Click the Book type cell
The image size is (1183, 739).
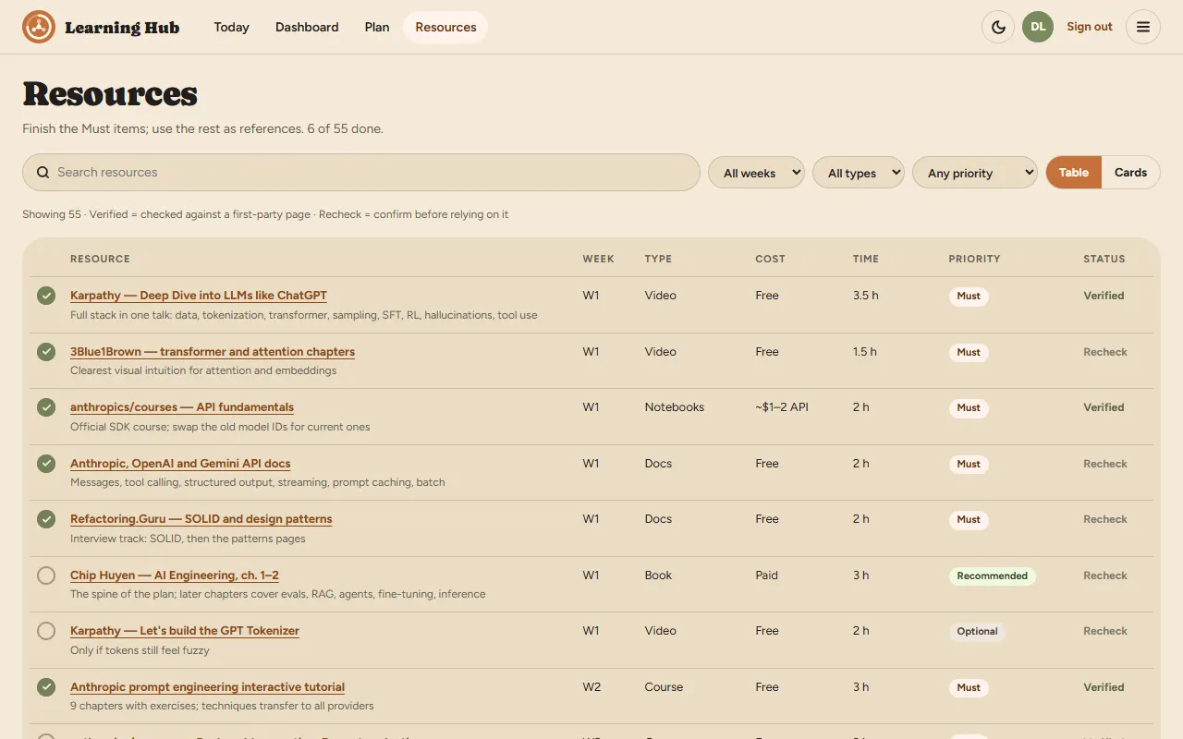[658, 575]
